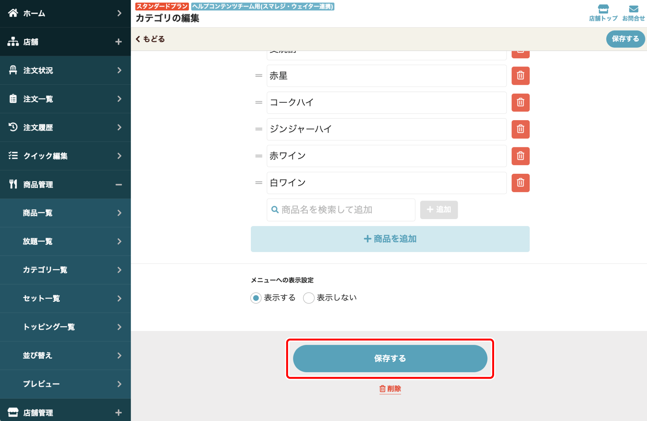
Task: Click the large 保存する button
Action: point(390,359)
